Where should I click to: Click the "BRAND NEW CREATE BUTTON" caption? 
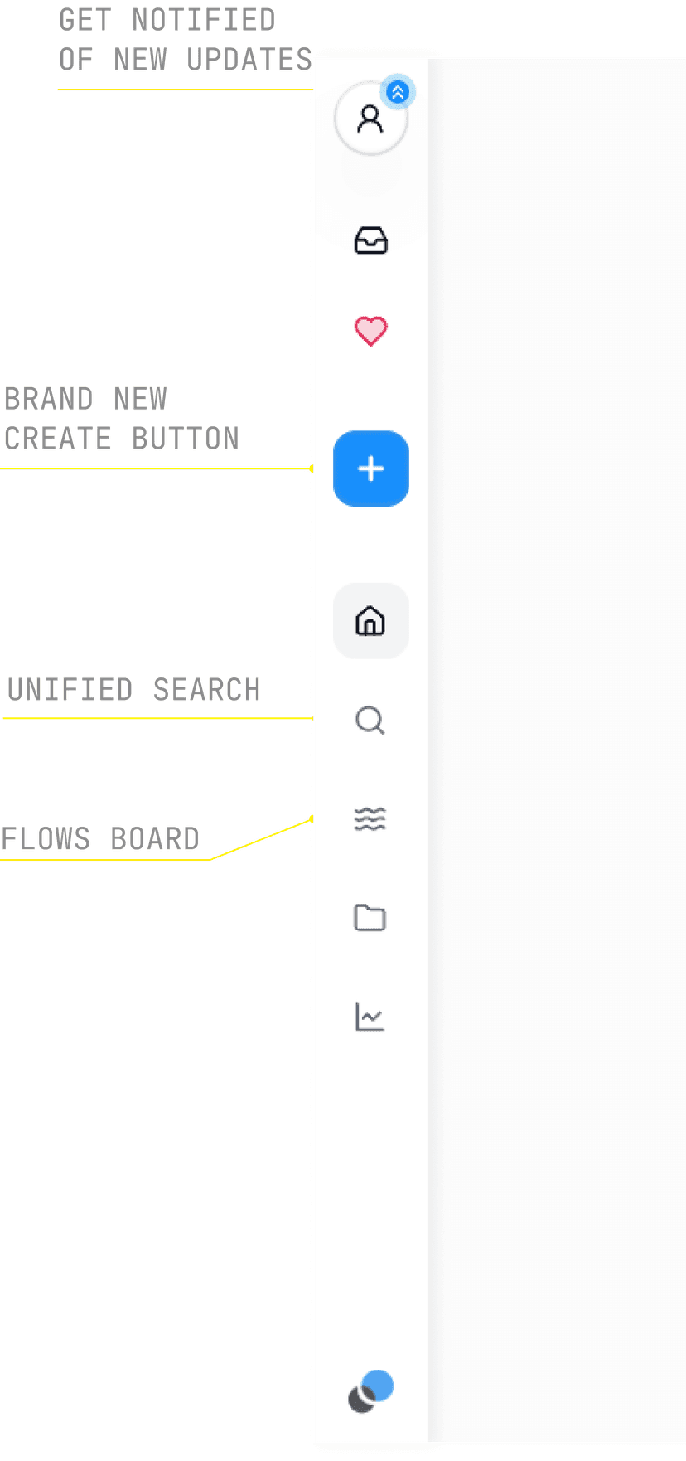[122, 419]
